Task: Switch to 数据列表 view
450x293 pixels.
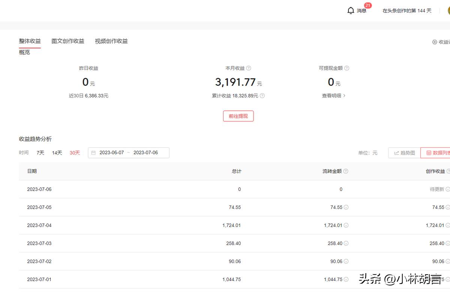Action: point(437,153)
